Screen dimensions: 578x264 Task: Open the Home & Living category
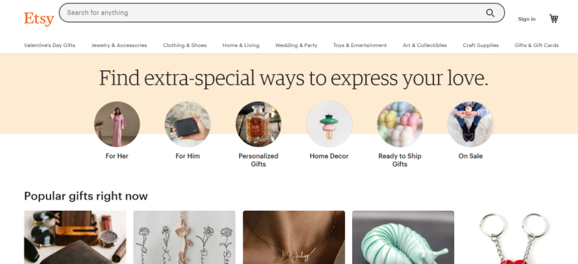click(x=241, y=45)
